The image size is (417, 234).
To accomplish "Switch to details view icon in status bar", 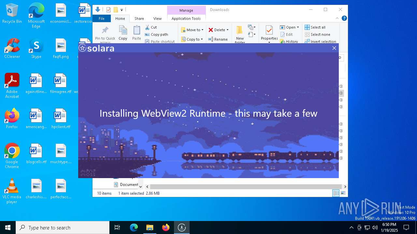I will pyautogui.click(x=336, y=193).
